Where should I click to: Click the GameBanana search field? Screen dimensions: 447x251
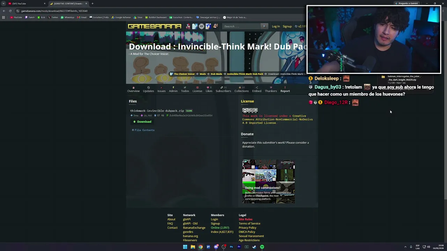[242, 26]
